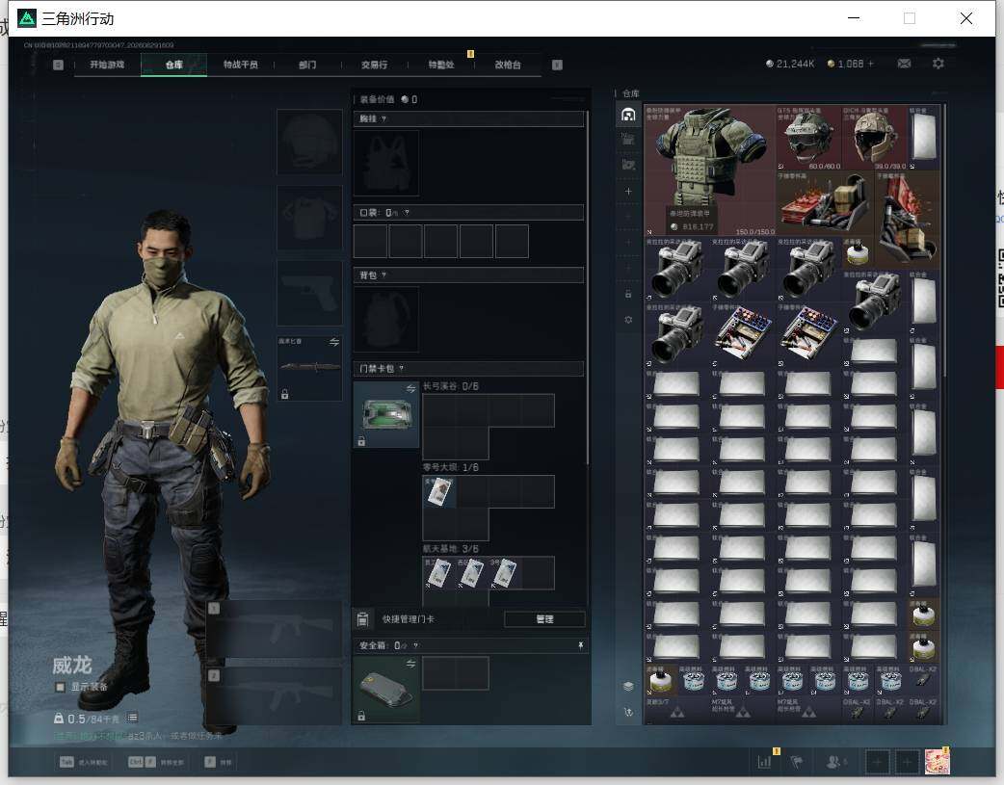Go to the 交易行 tab
This screenshot has width=1004, height=785.
(374, 65)
